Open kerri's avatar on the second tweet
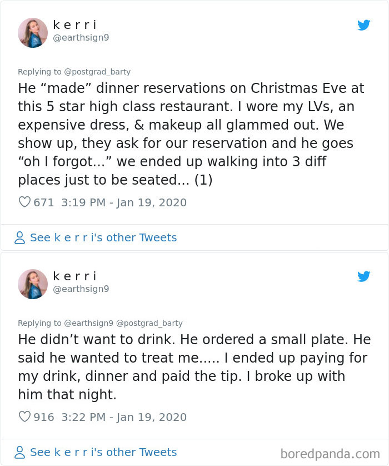The height and width of the screenshot is (466, 389). tap(33, 284)
